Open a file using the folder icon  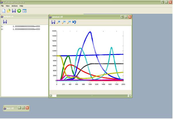(9, 11)
